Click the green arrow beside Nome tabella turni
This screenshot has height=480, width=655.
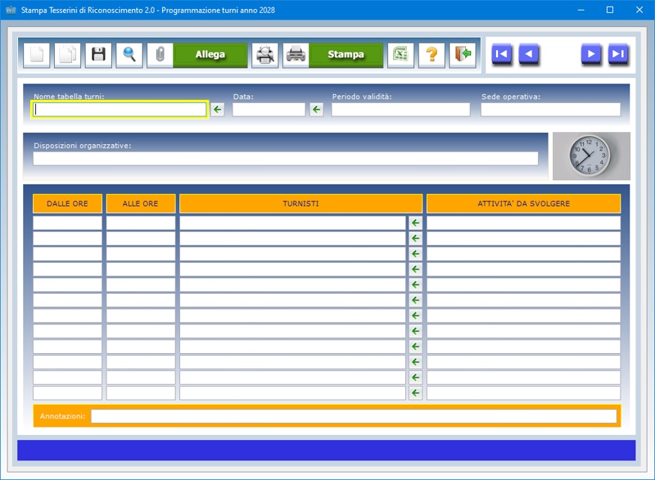point(218,110)
